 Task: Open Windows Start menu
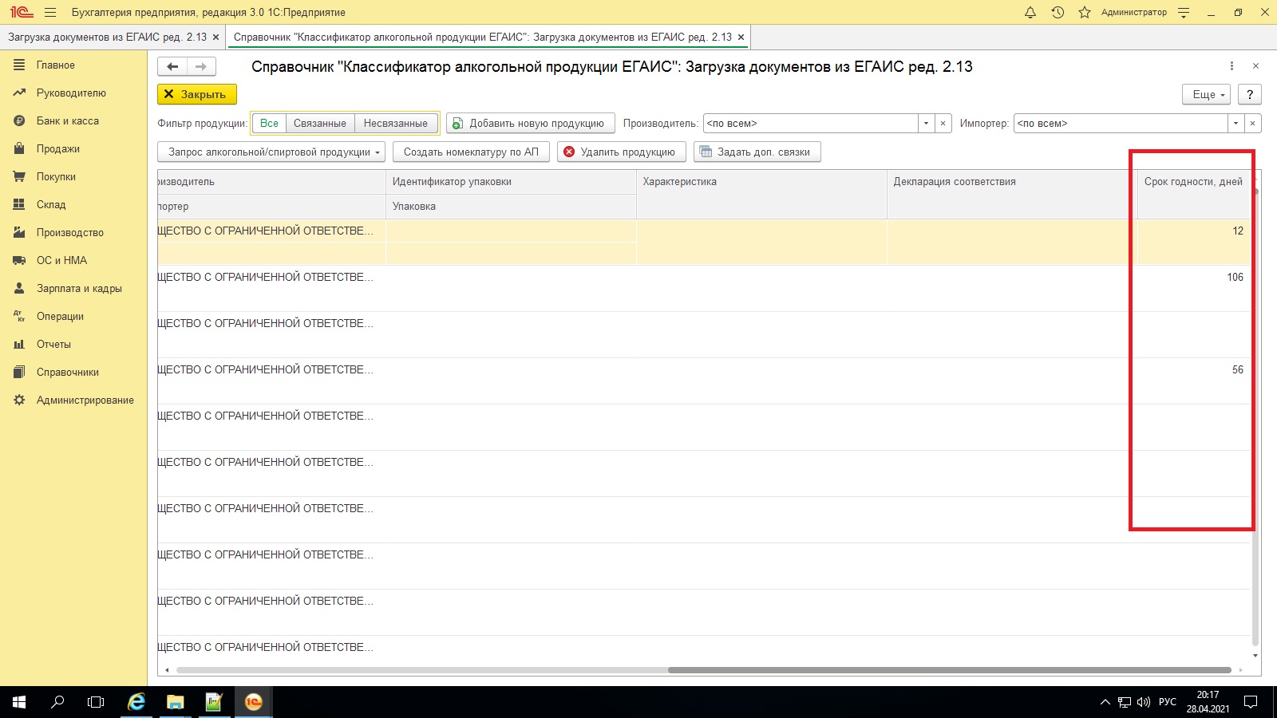[19, 702]
